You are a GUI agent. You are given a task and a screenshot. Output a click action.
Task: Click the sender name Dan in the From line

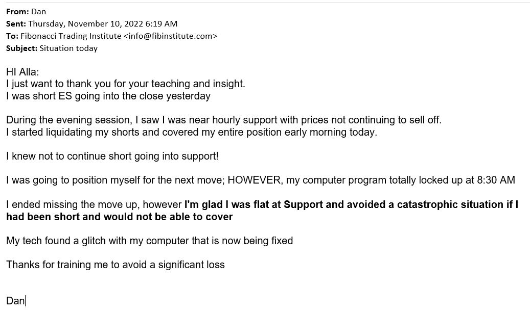pos(38,11)
